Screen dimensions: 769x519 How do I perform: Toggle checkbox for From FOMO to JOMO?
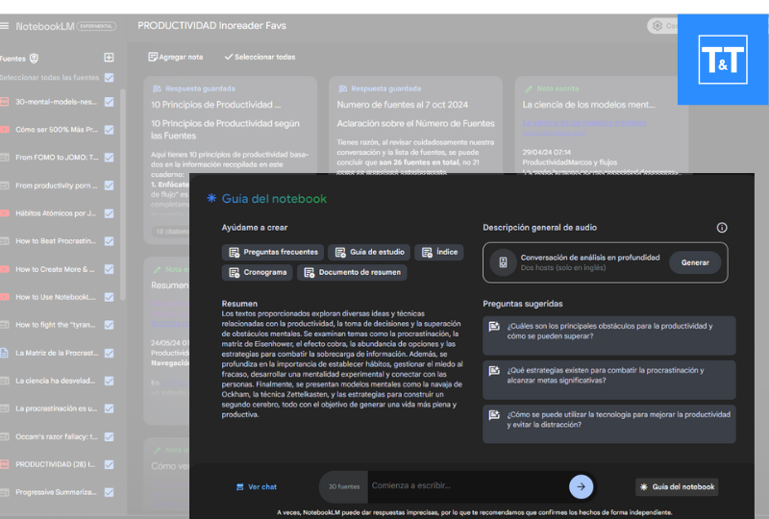pos(109,158)
